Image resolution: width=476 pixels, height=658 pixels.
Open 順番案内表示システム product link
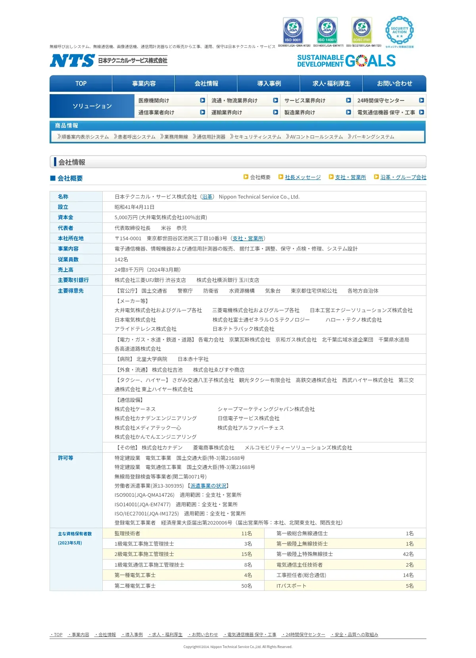click(x=83, y=137)
